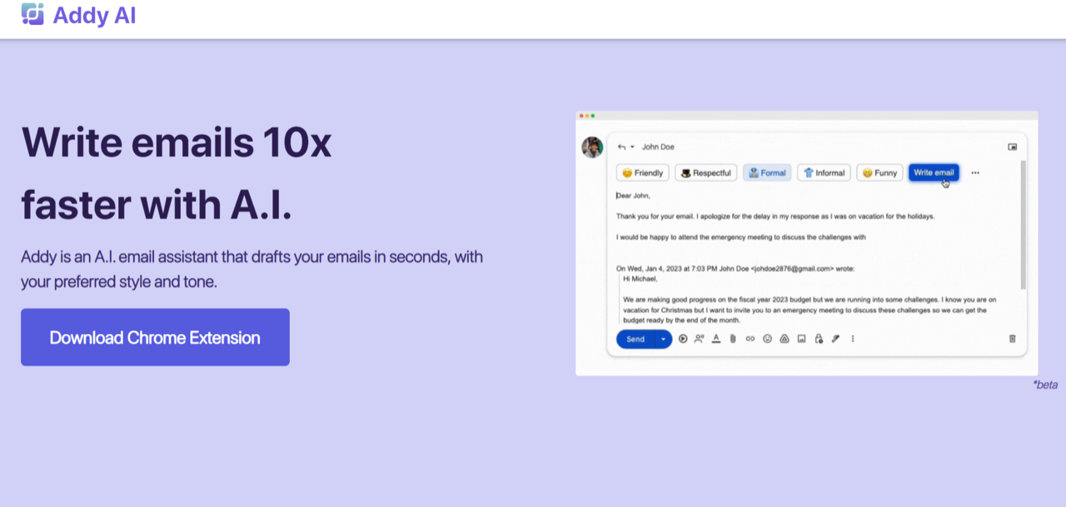Expand the reply type dropdown arrow
Image resolution: width=1066 pixels, height=507 pixels.
pyautogui.click(x=632, y=147)
